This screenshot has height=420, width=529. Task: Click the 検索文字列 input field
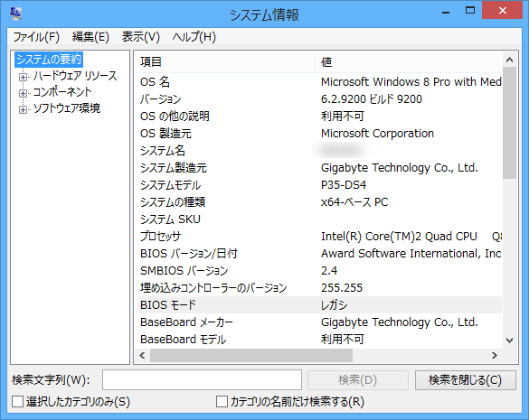pos(202,380)
